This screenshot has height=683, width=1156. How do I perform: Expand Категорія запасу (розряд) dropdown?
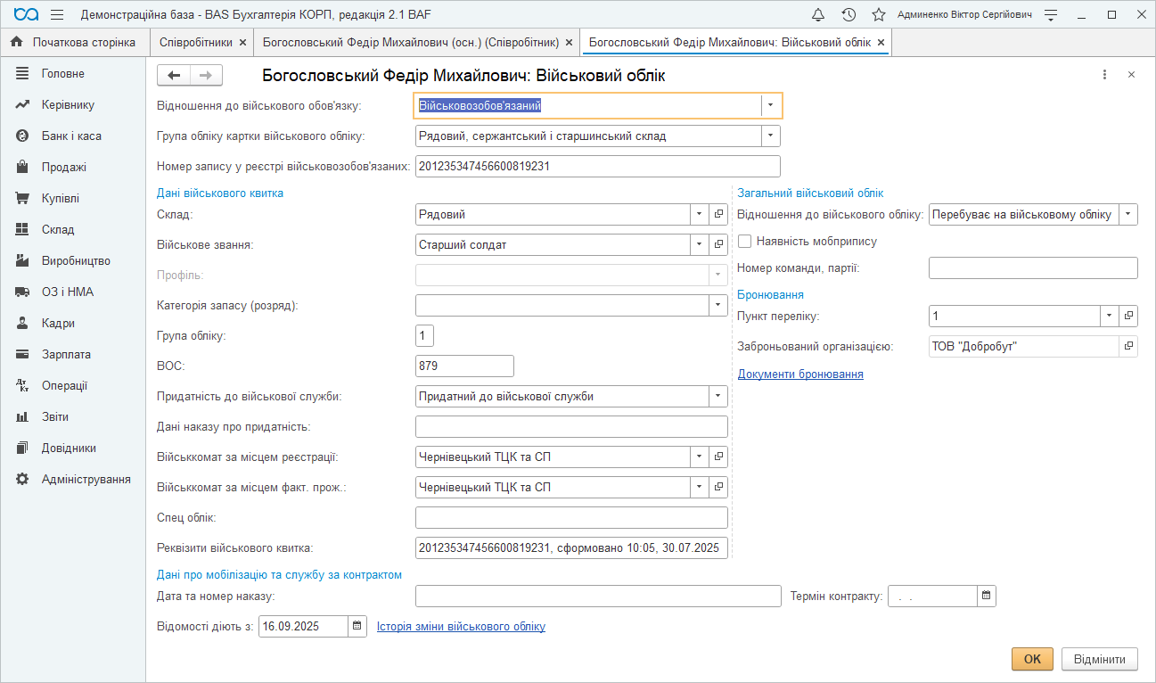tap(718, 305)
